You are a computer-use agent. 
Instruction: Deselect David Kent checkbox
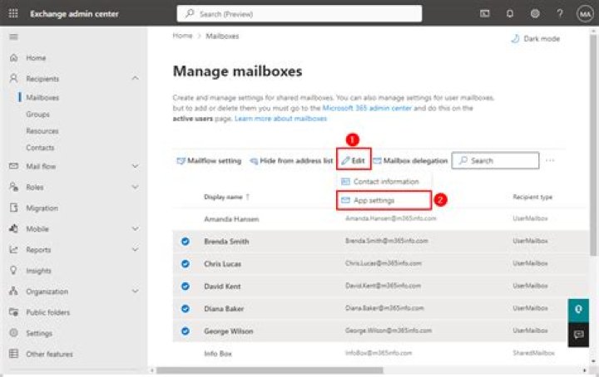click(186, 286)
